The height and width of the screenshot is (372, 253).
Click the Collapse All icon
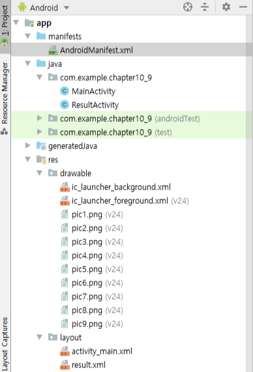[x=205, y=7]
